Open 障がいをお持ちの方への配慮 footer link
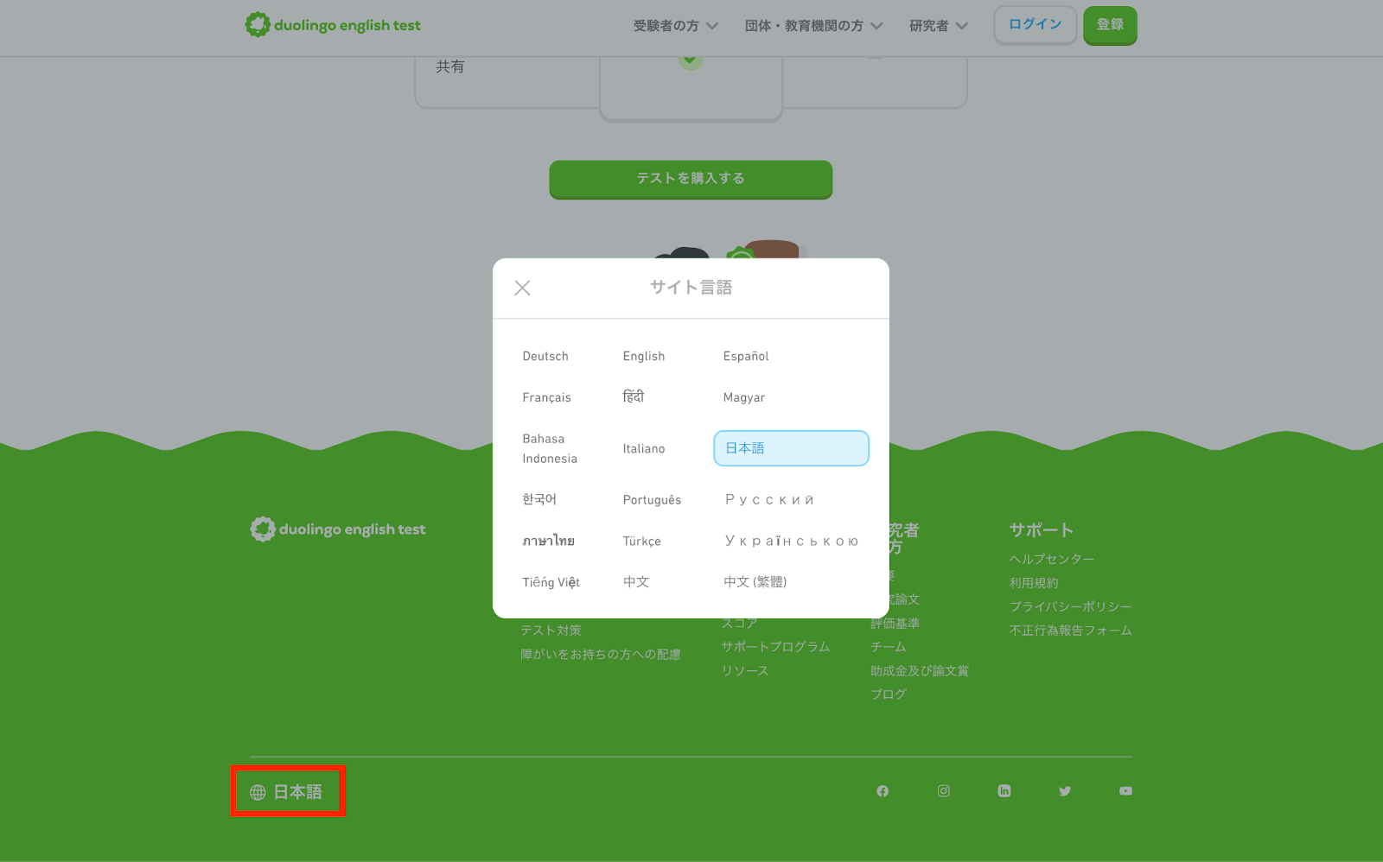Image resolution: width=1383 pixels, height=862 pixels. point(601,654)
